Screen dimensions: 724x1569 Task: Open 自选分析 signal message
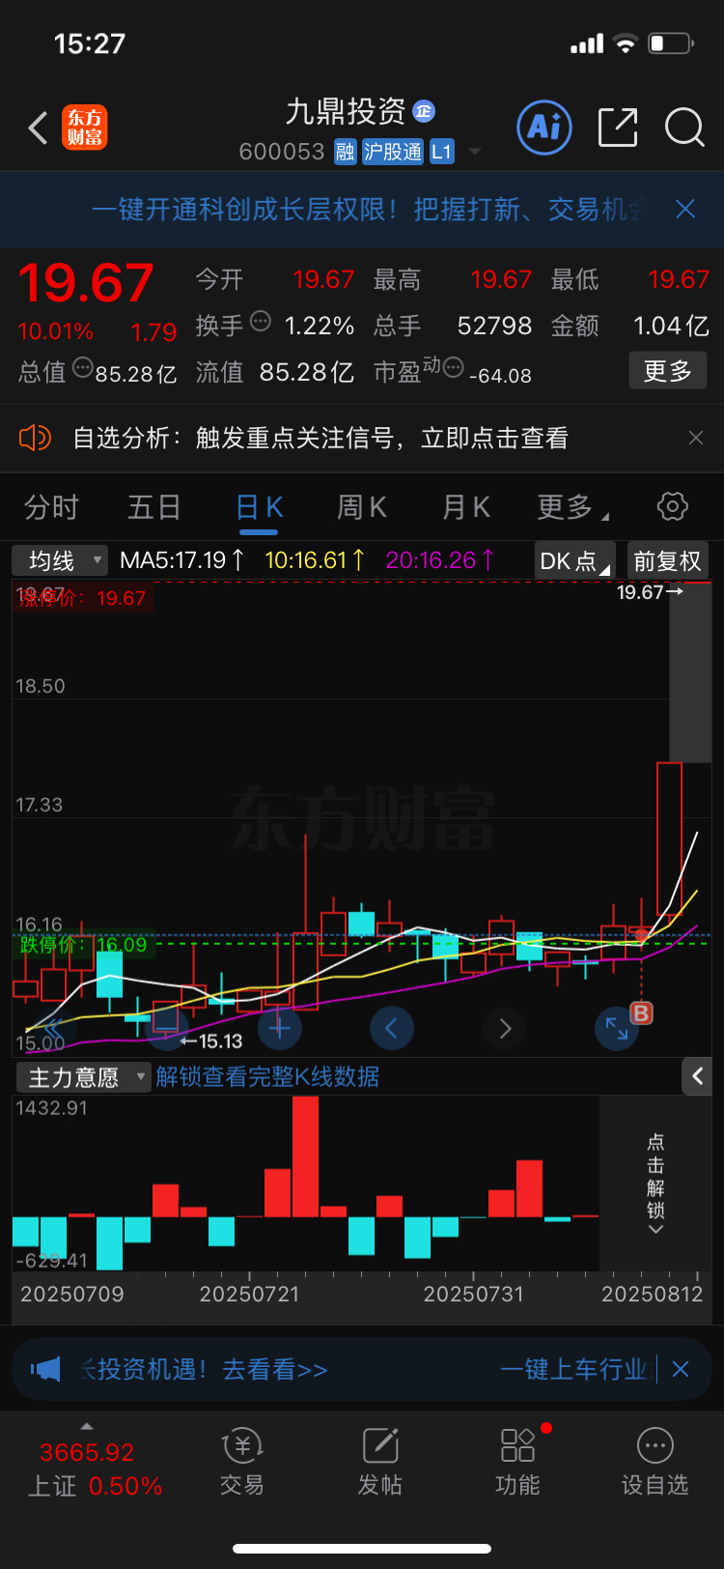320,438
